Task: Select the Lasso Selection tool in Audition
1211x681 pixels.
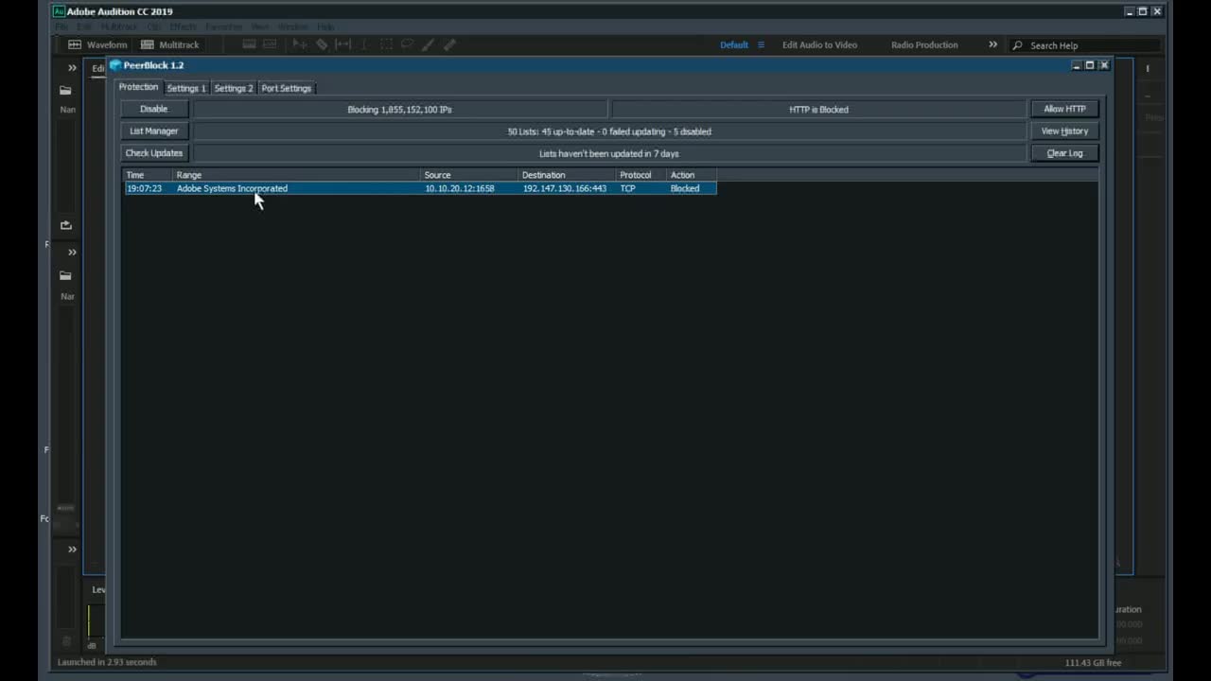Action: click(x=407, y=44)
